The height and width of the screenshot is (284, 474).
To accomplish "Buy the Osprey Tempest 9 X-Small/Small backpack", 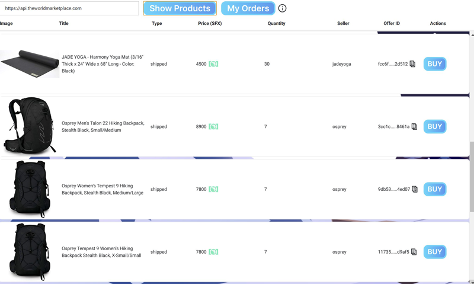I will tap(435, 251).
